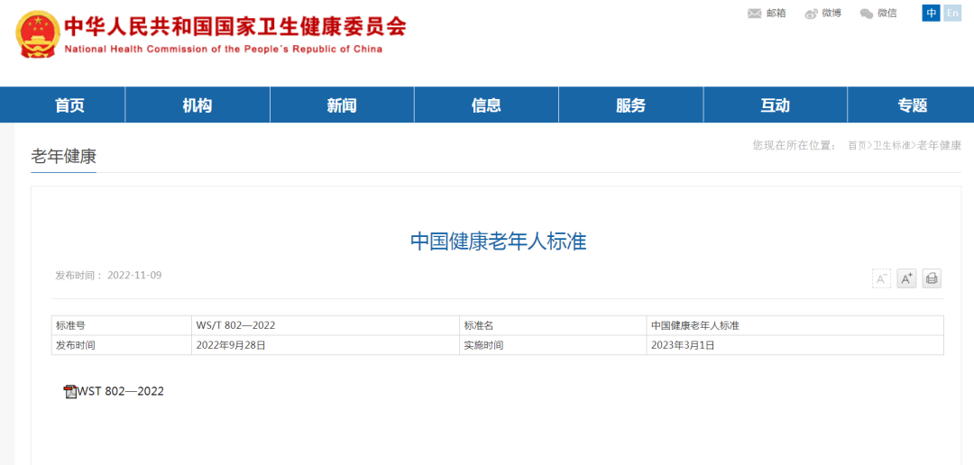The image size is (974, 465).
Task: Open the 首页 navigation tab
Action: 69,105
